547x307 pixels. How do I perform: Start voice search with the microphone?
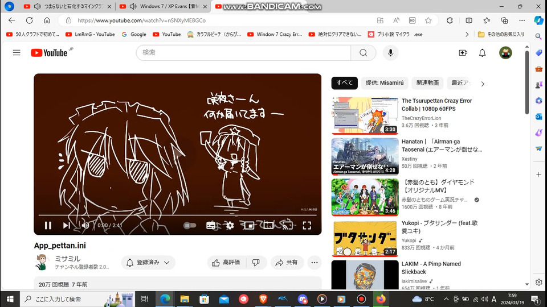click(391, 53)
